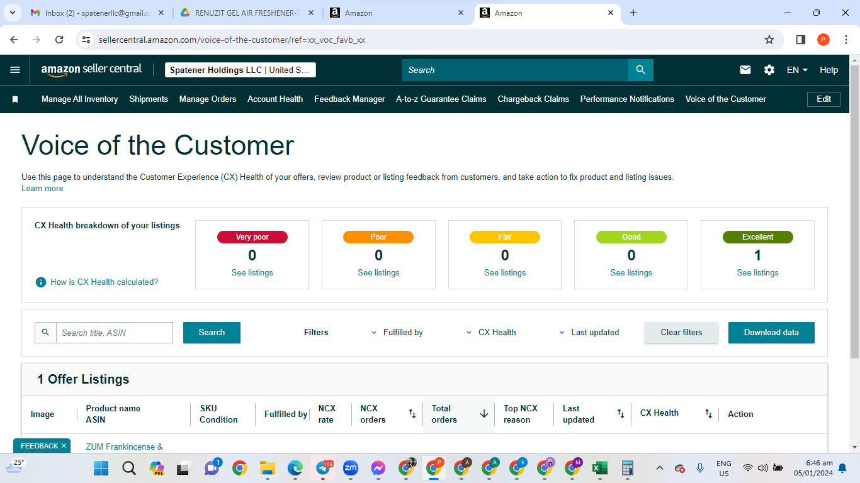Close the Feedback tab with X

point(64,446)
